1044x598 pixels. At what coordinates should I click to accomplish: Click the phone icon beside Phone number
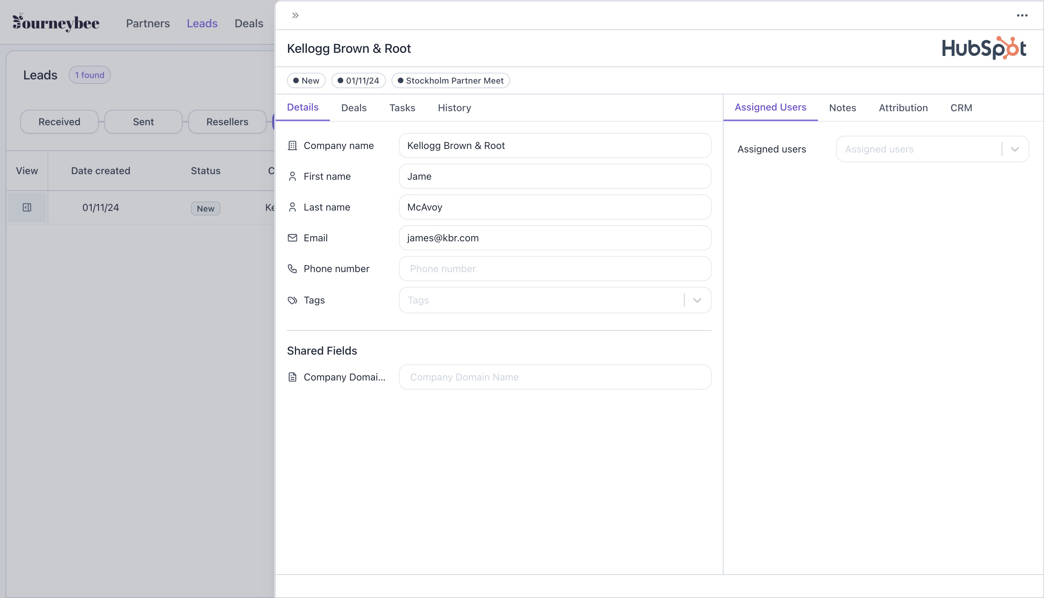[292, 269]
